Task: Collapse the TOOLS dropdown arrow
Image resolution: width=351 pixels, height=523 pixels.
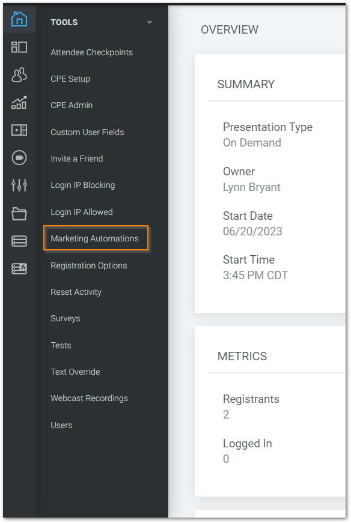Action: click(150, 22)
